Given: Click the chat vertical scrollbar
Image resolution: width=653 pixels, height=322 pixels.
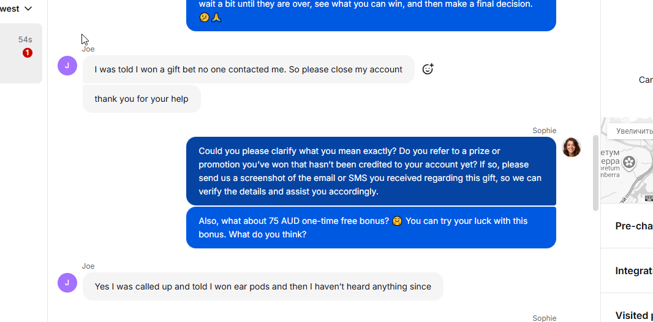Looking at the screenshot, I should point(595,172).
